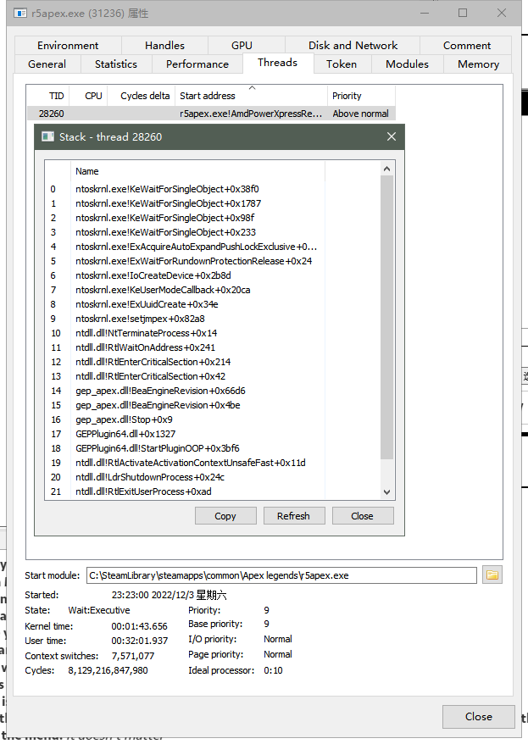528x744 pixels.
Task: Open the Modules tab
Action: [407, 64]
